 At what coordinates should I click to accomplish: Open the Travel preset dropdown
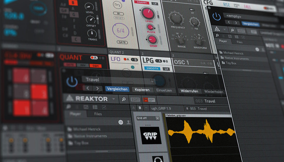[152, 82]
